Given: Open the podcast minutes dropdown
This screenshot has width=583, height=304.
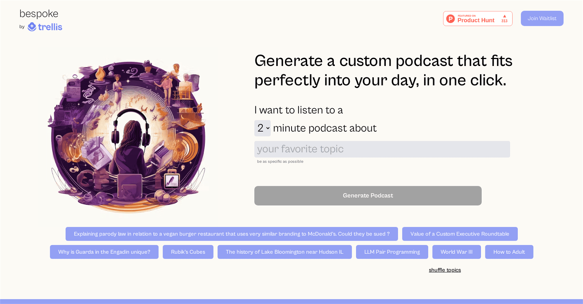Looking at the screenshot, I should [262, 128].
